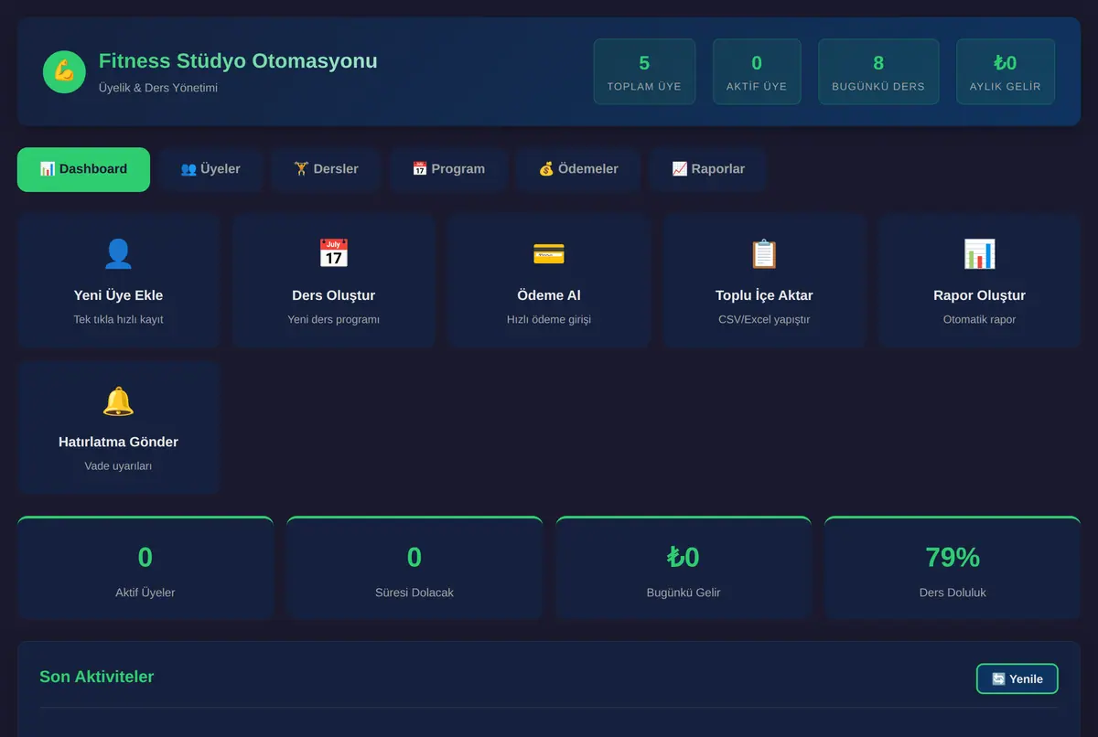Viewport: 1098px width, 737px height.
Task: Click the Yeni Üye Ekle card title
Action: pyautogui.click(x=118, y=295)
